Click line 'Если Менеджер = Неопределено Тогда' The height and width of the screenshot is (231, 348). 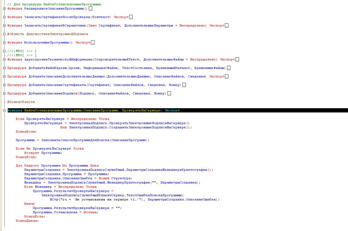tap(60, 187)
